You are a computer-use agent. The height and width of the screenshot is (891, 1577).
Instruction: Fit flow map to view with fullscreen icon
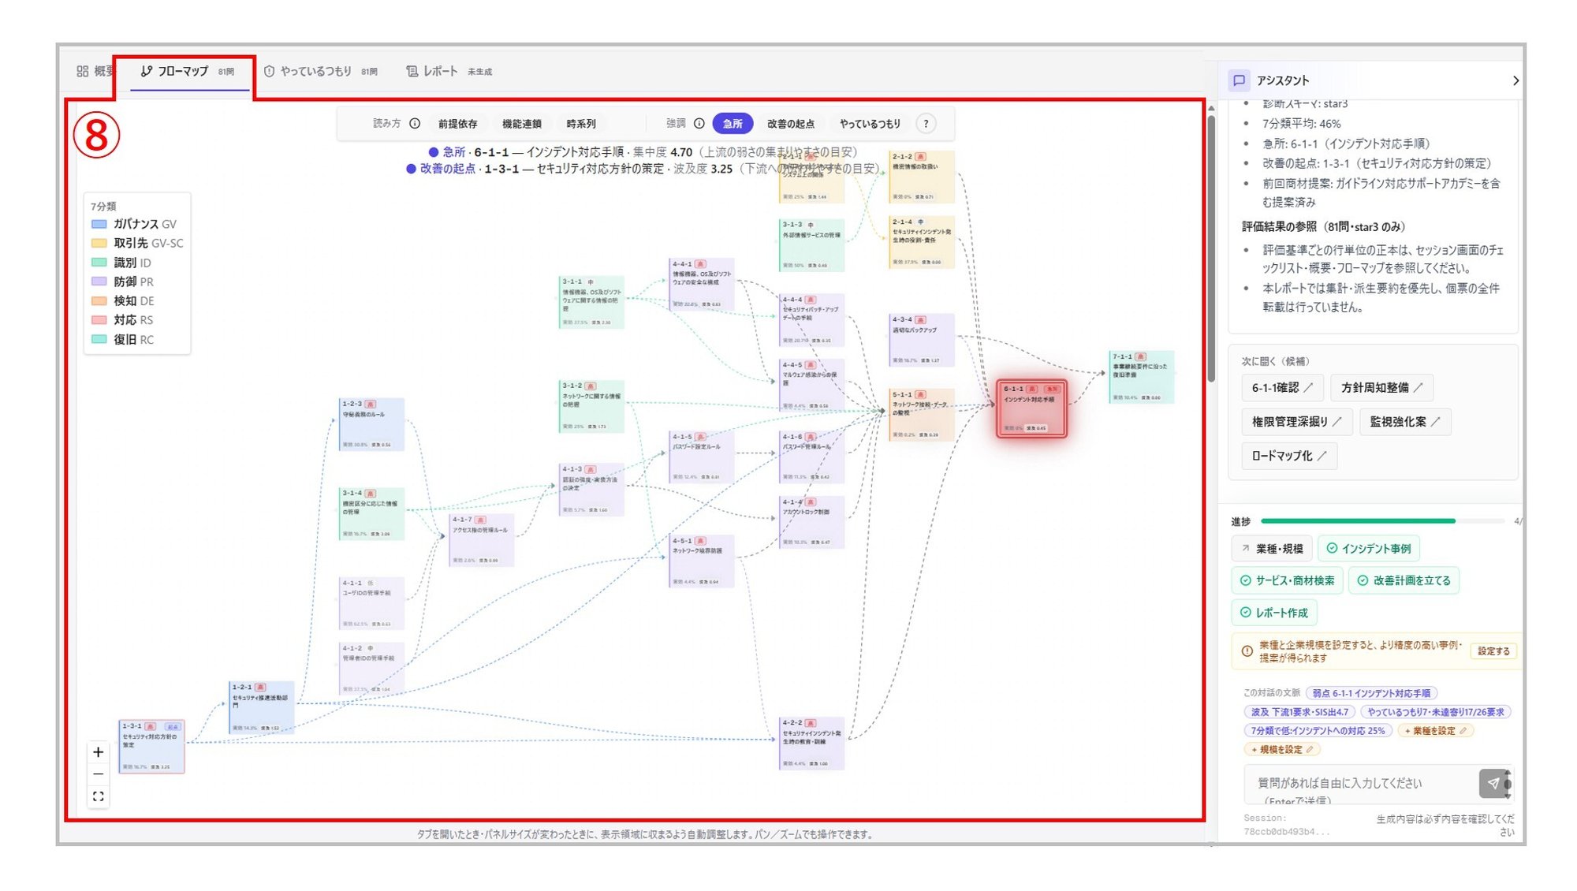98,796
